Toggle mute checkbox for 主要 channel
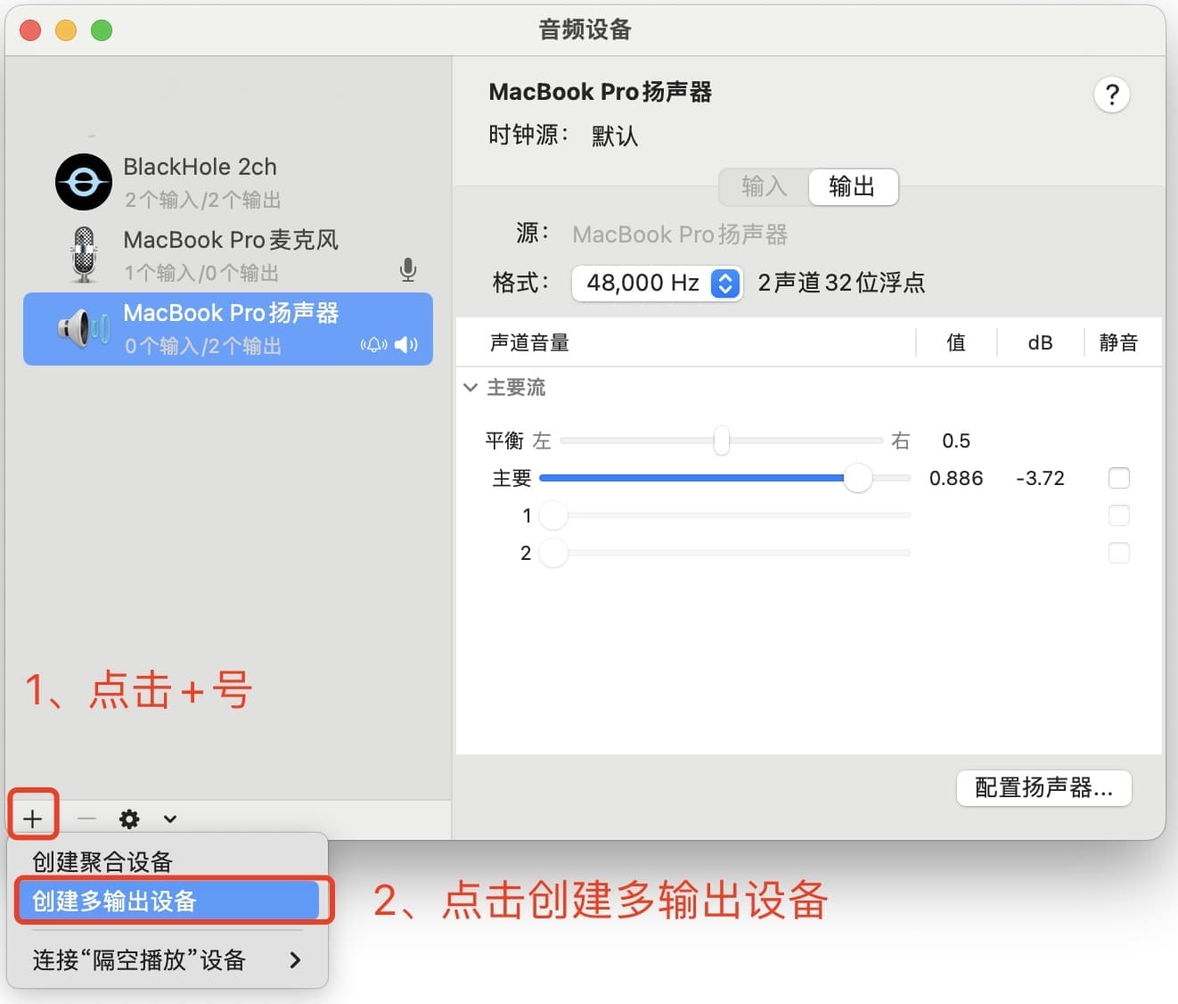 tap(1119, 478)
